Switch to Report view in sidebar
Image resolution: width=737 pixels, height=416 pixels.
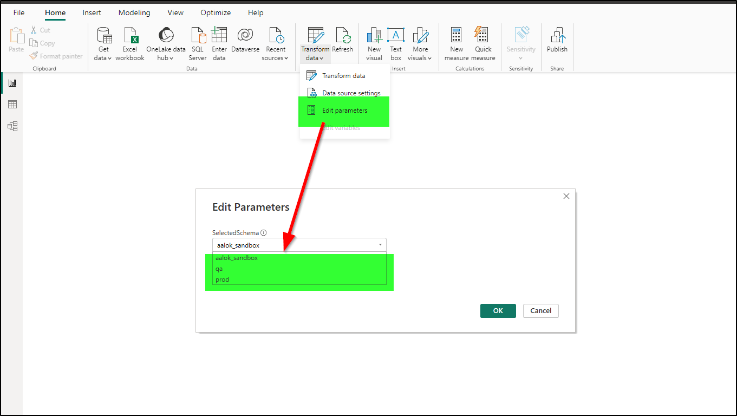12,83
